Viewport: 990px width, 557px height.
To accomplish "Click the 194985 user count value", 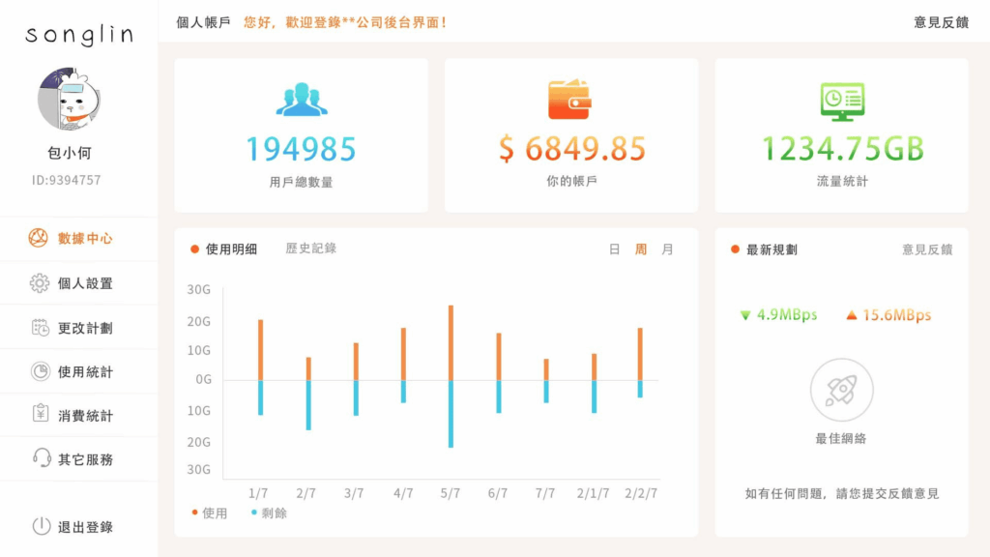I will tap(302, 150).
